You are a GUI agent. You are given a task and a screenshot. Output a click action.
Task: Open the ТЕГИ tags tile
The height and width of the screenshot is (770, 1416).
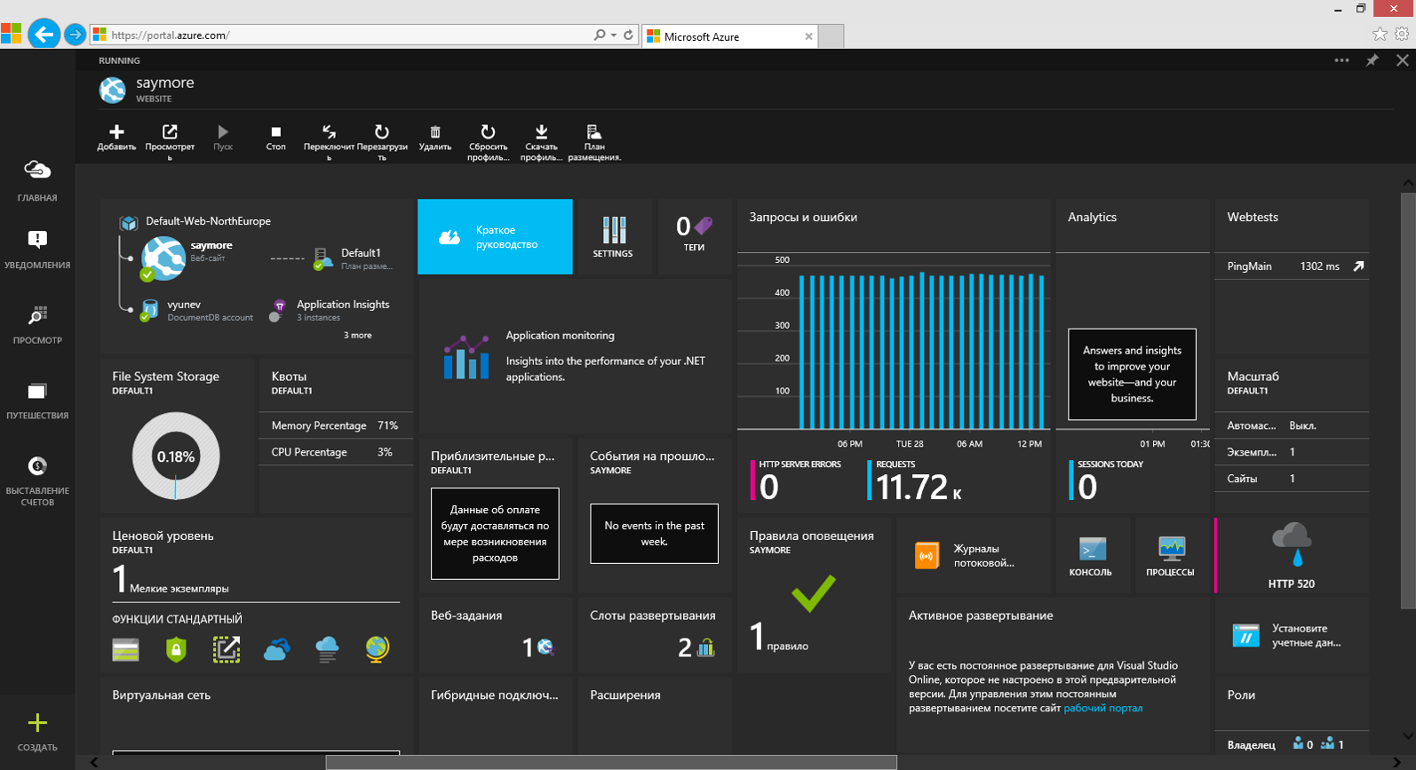[694, 236]
